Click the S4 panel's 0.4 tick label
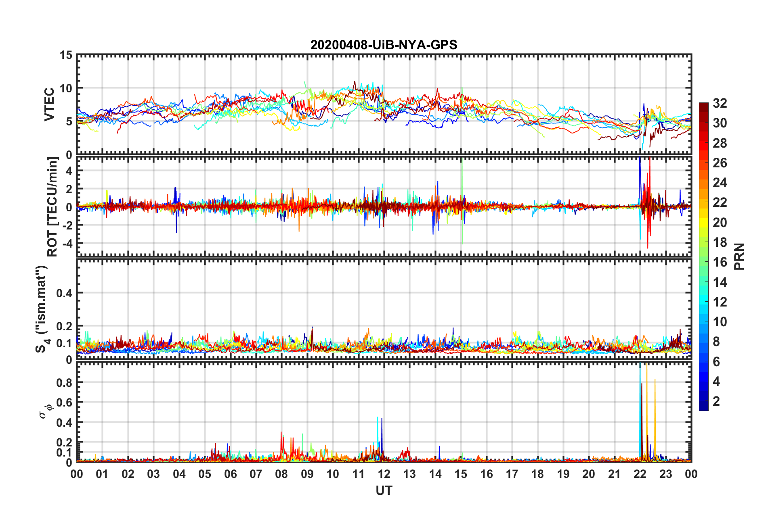 pyautogui.click(x=65, y=293)
